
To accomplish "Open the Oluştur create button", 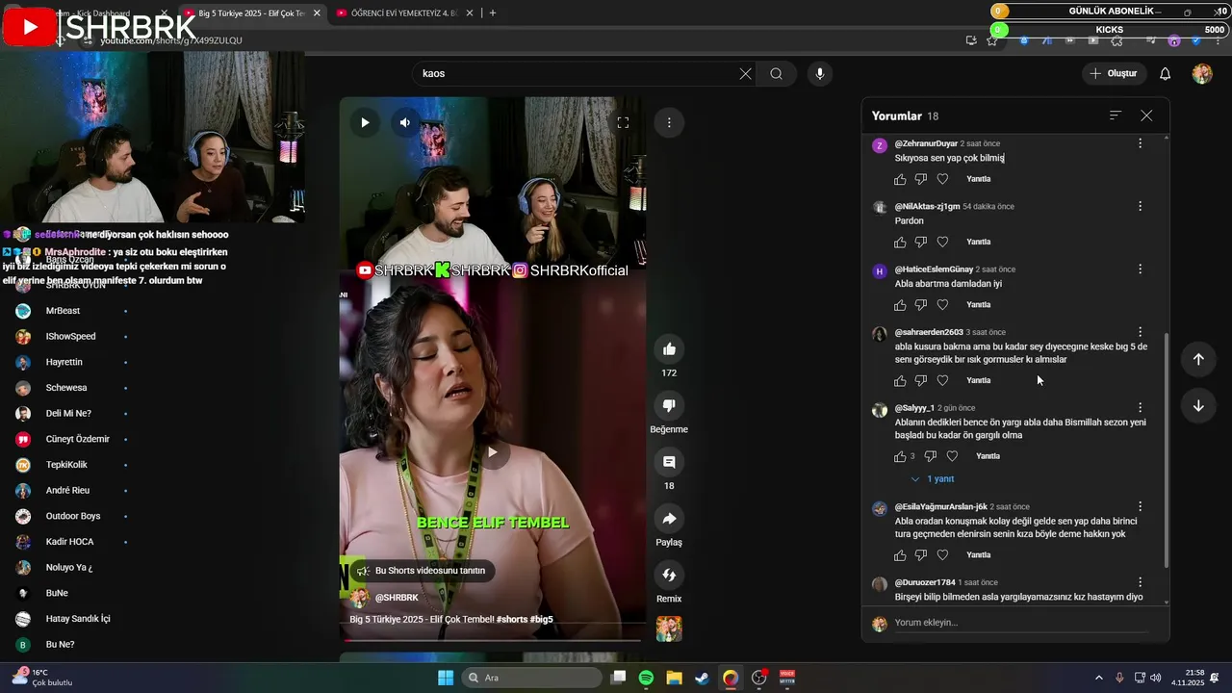I will pyautogui.click(x=1114, y=73).
